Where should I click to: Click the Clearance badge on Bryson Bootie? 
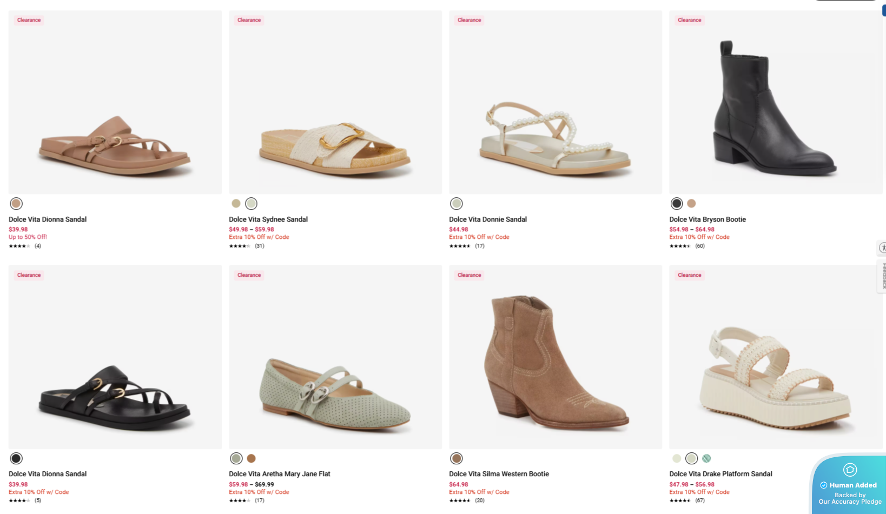(x=689, y=20)
